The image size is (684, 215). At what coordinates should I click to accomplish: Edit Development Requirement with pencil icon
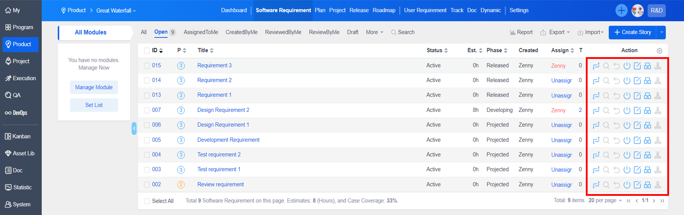[637, 140]
